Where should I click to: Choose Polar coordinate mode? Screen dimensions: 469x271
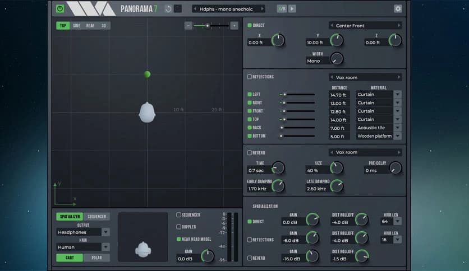pos(96,258)
